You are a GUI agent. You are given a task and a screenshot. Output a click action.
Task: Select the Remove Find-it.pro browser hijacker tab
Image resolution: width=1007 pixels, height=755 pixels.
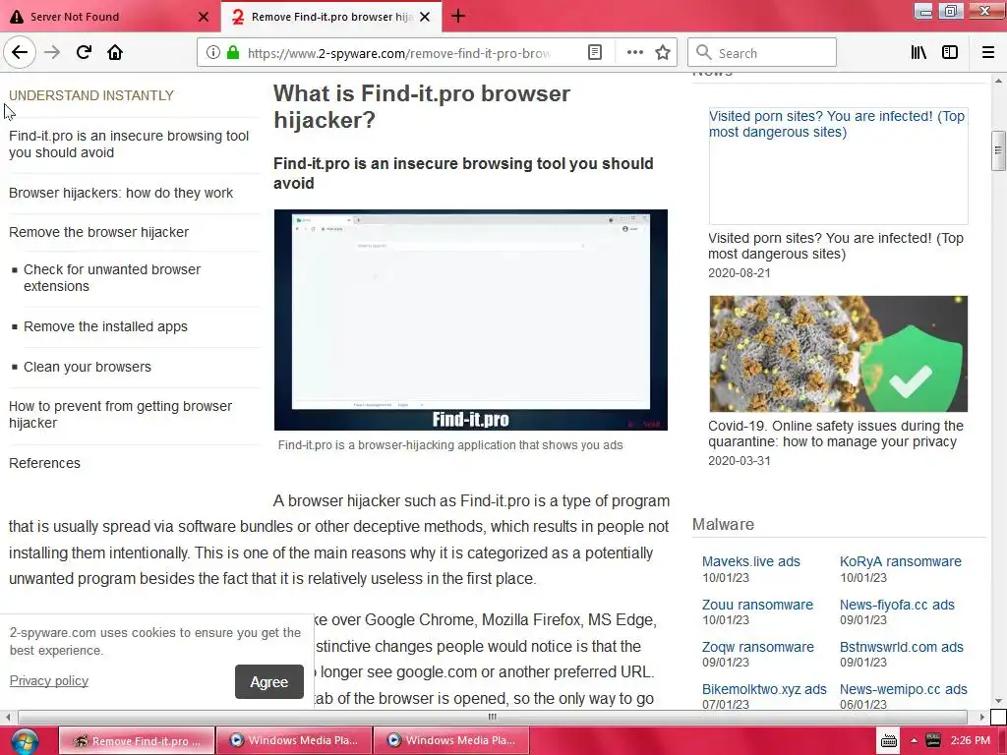point(331,17)
